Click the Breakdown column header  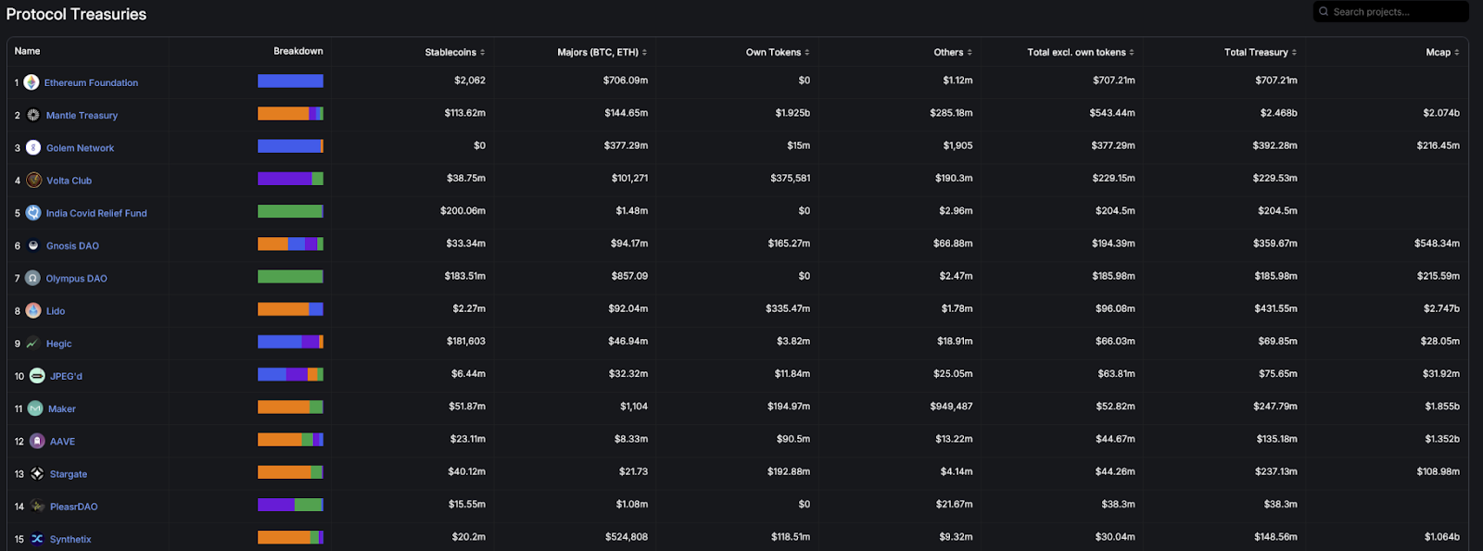[x=298, y=51]
